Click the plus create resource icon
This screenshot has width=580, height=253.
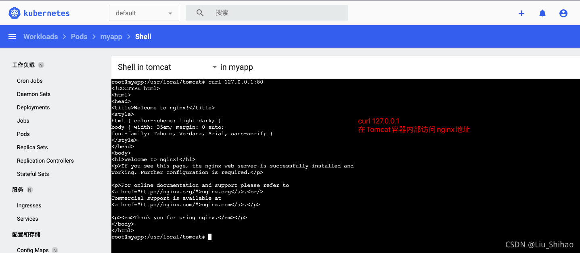pyautogui.click(x=521, y=13)
